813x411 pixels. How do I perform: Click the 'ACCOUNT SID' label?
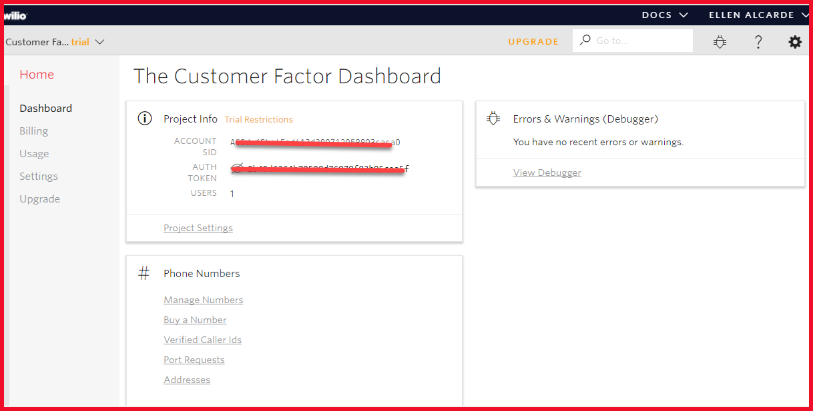(x=196, y=147)
